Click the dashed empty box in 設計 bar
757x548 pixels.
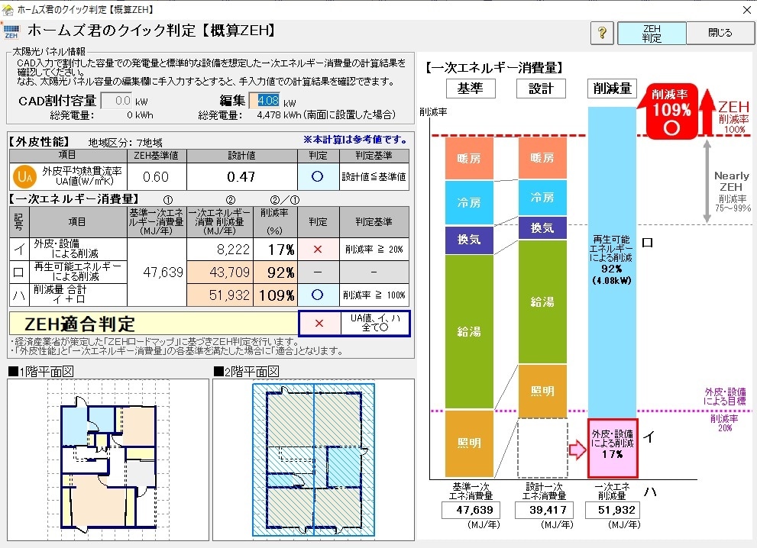click(x=542, y=448)
